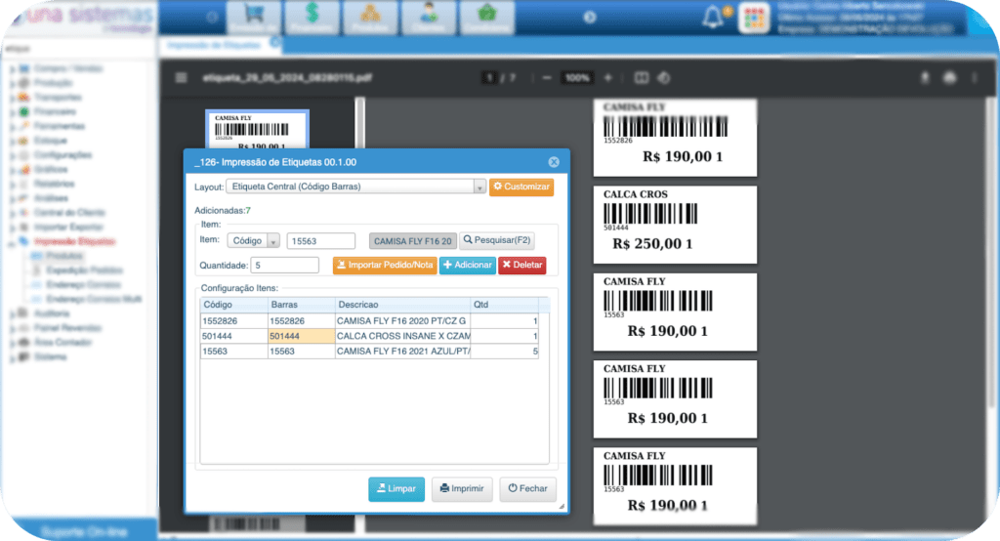Screen dimensions: 1000x541
Task: Click the blue Adicionar button
Action: pyautogui.click(x=467, y=265)
